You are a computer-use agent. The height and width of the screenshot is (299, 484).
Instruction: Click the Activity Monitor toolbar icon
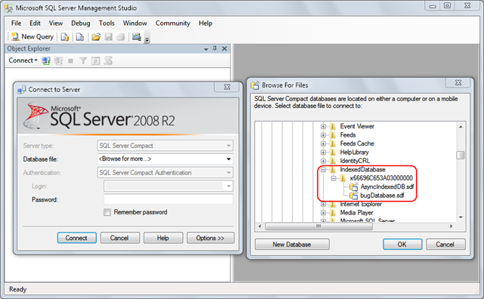pyautogui.click(x=136, y=37)
